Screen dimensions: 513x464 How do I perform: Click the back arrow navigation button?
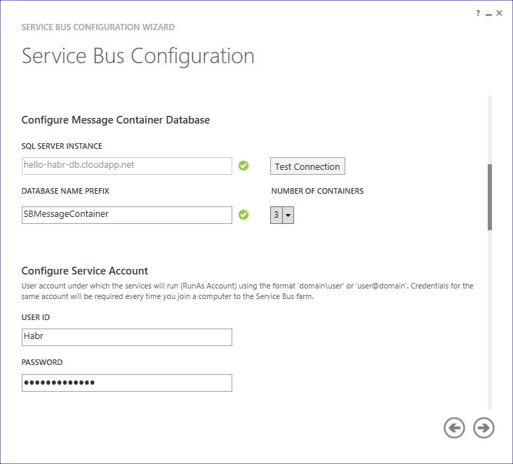454,427
